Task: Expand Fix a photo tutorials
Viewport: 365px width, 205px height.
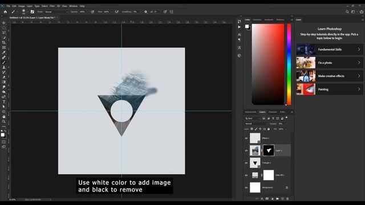Action: pyautogui.click(x=359, y=63)
